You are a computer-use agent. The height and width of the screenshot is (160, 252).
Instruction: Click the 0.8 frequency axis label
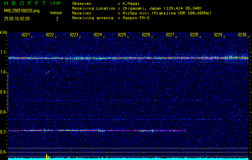click(3, 112)
